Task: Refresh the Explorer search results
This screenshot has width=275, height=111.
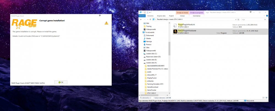Action: point(239,19)
